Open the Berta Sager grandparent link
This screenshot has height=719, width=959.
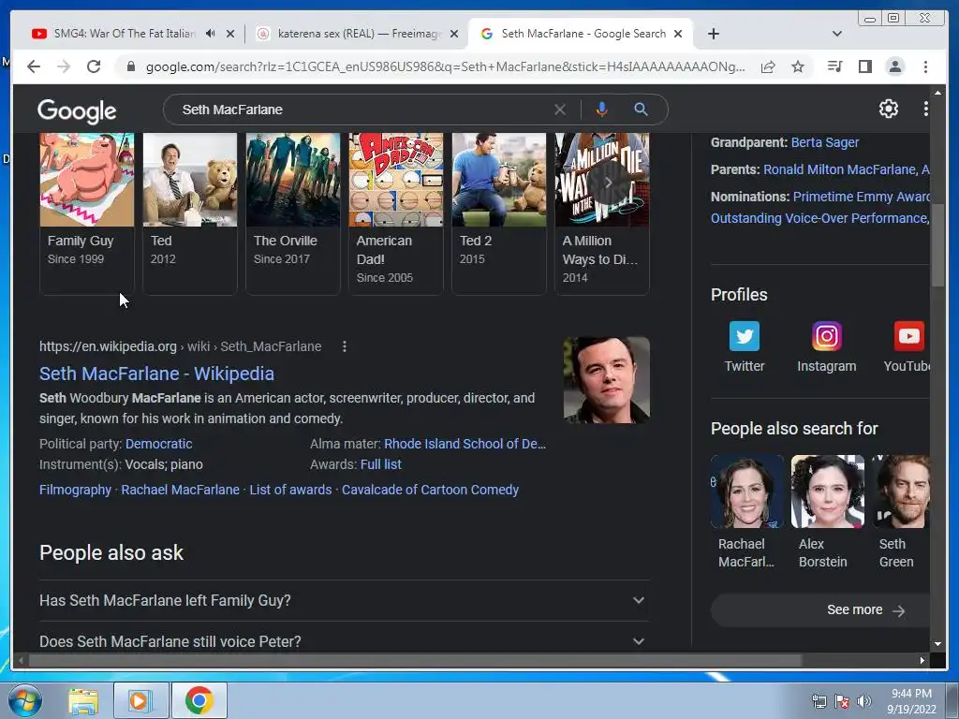(x=824, y=142)
